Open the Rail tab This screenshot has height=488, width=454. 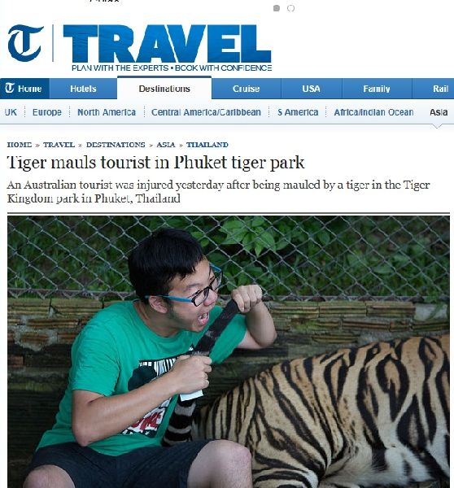440,89
